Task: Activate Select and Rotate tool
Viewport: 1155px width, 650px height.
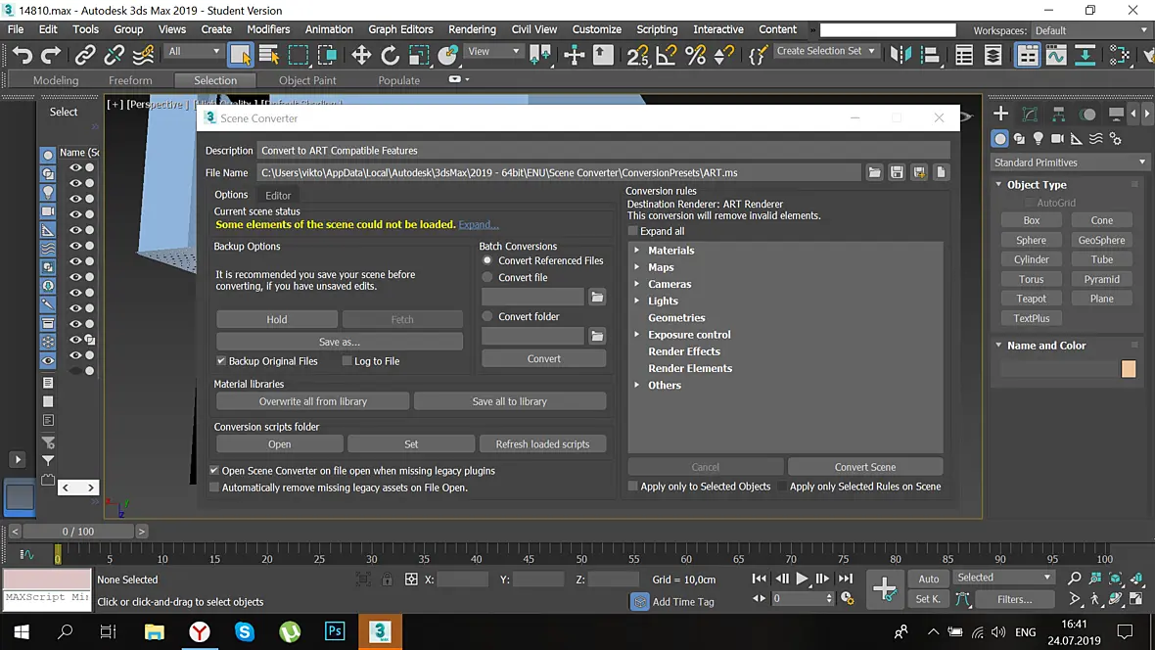Action: click(x=390, y=55)
